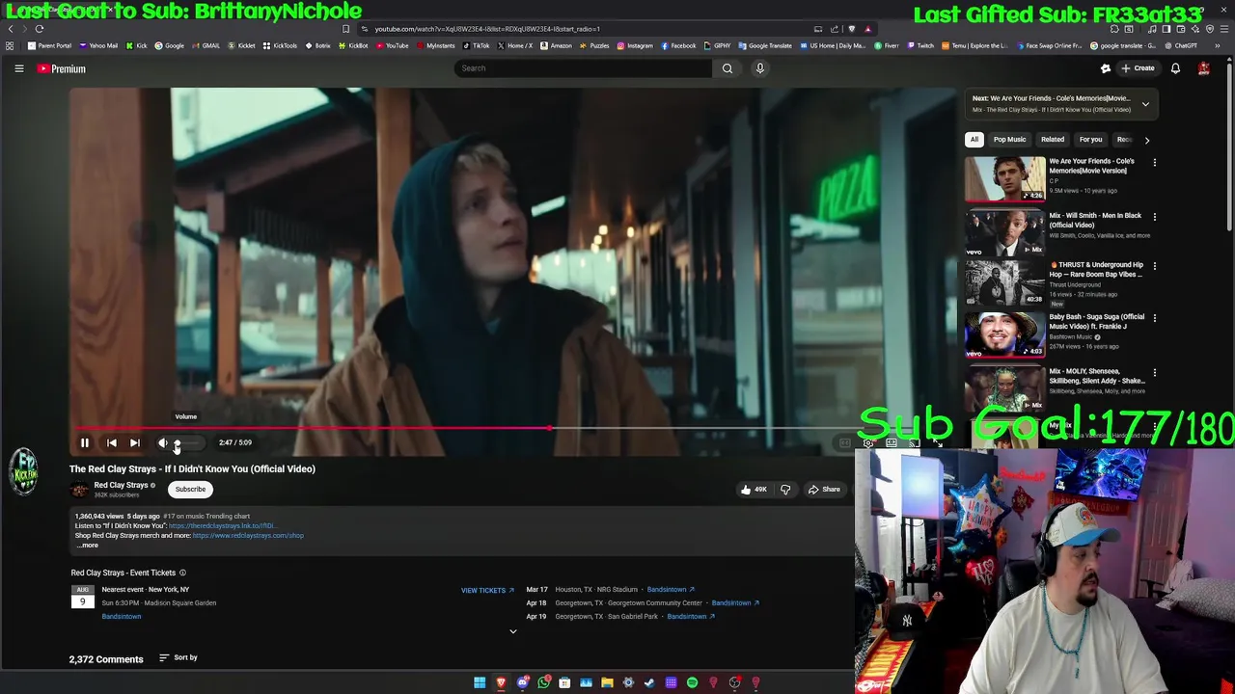Open Mix - Will Smith Men In Black thumbnail
Image resolution: width=1235 pixels, height=694 pixels.
coord(1004,233)
